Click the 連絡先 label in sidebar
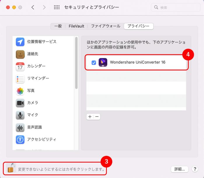204x178 pixels. (x=33, y=54)
